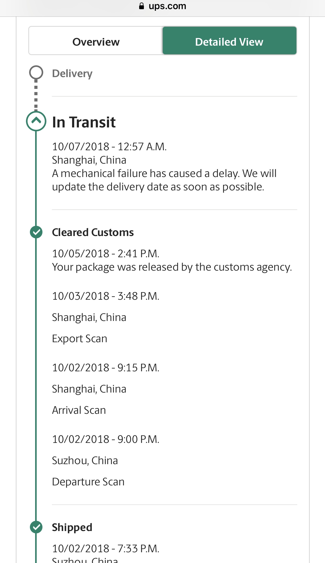
Task: Tap the 10/02/2018 7:33 P.M. timestamp
Action: [106, 548]
